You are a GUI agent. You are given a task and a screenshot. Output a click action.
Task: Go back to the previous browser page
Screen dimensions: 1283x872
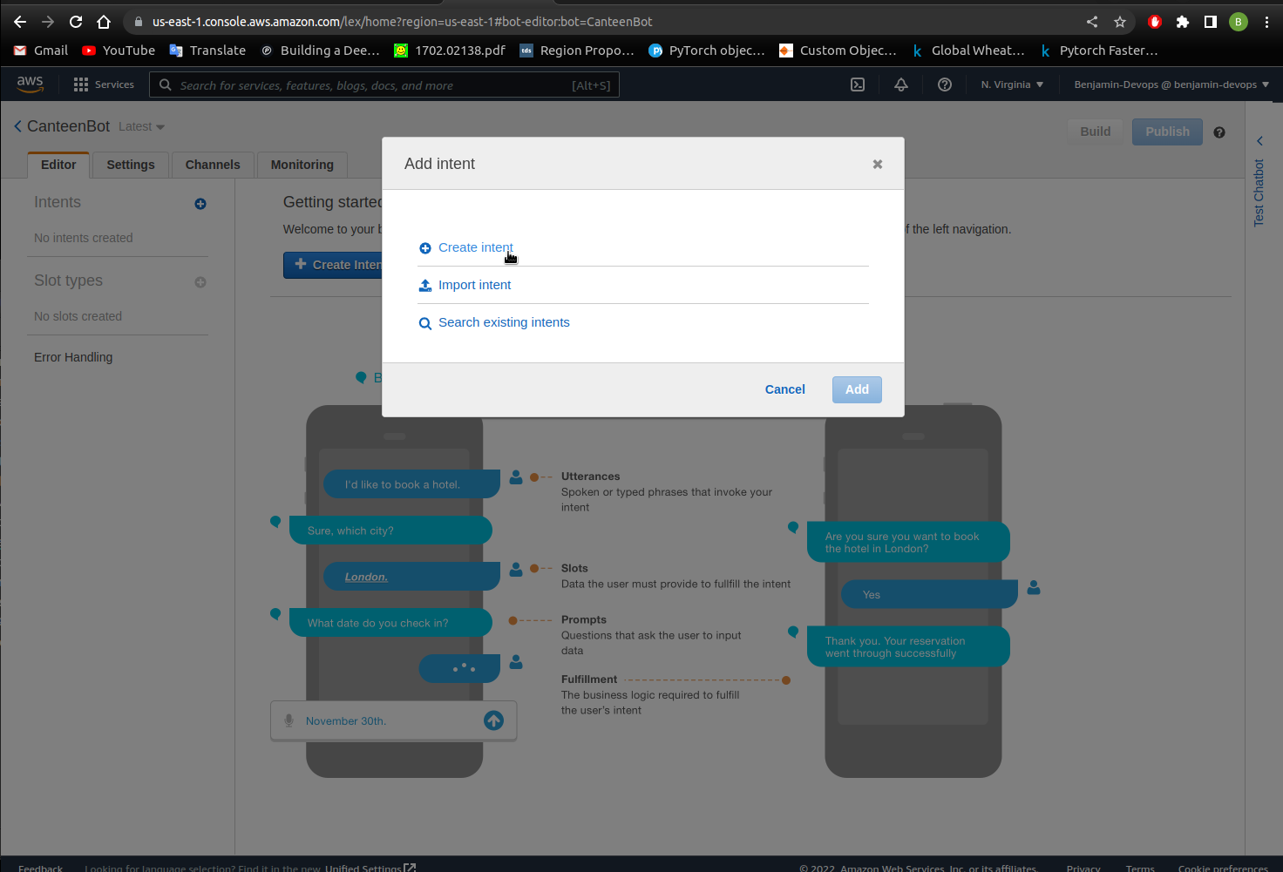20,22
